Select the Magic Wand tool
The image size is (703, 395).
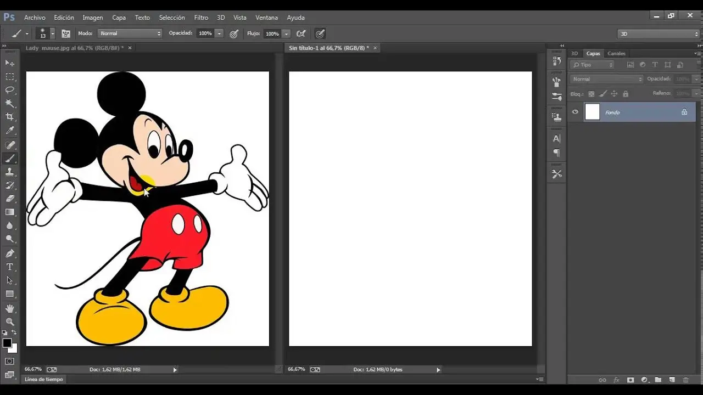[10, 103]
